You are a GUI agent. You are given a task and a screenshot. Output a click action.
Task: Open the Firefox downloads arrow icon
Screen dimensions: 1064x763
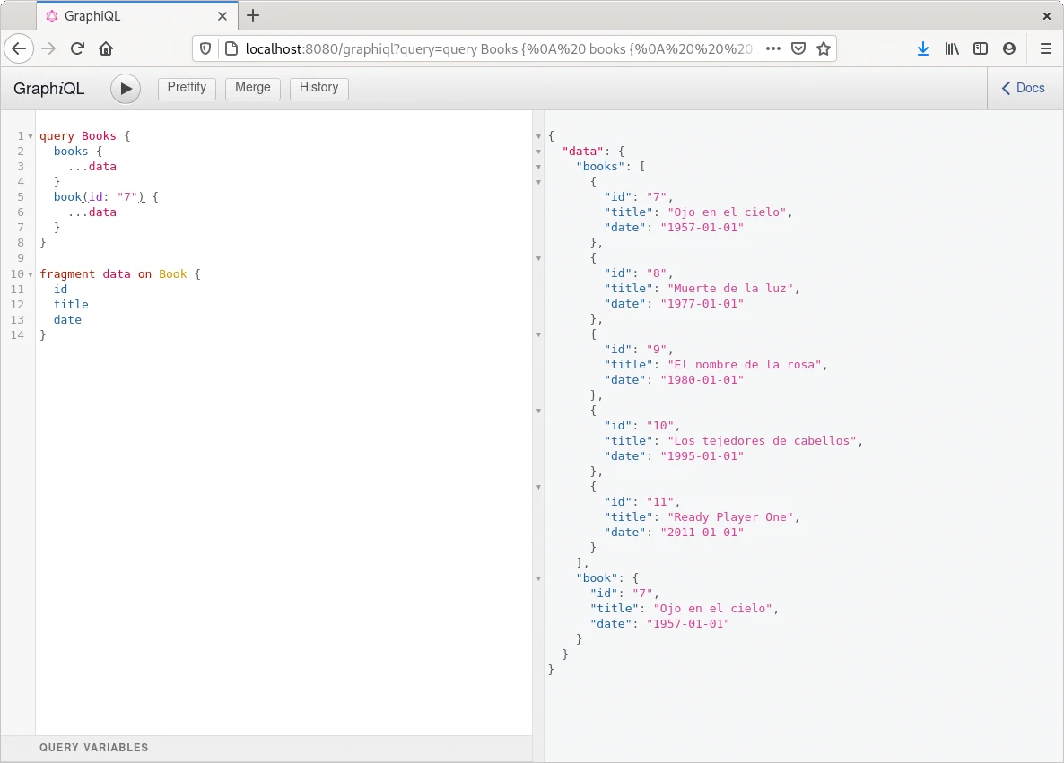click(x=923, y=48)
